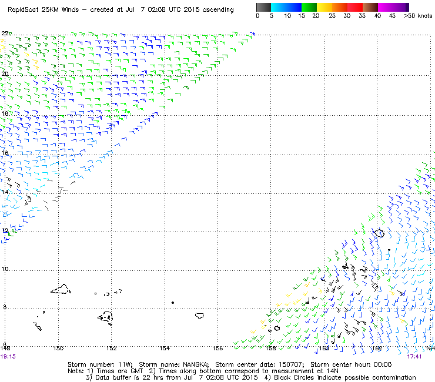Click the legend tick label '10'
Viewport: 435px width, 382px height.
coord(287,16)
